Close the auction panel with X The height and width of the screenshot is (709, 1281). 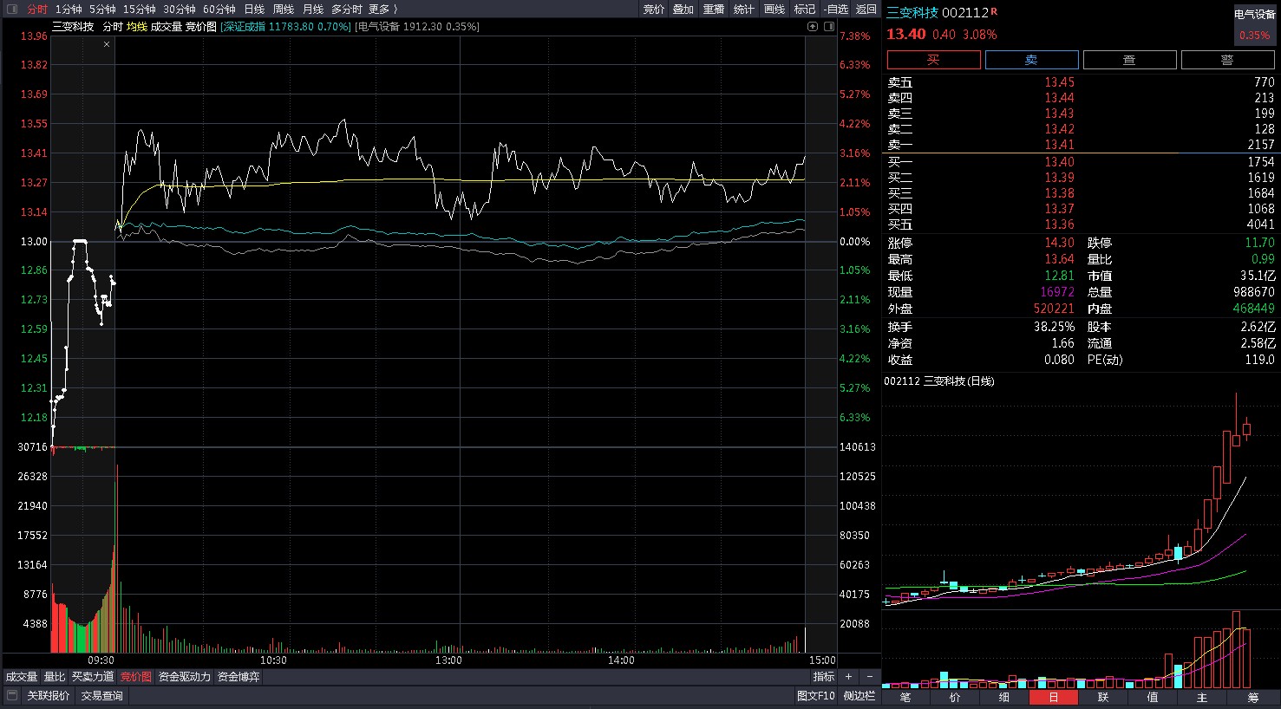107,44
